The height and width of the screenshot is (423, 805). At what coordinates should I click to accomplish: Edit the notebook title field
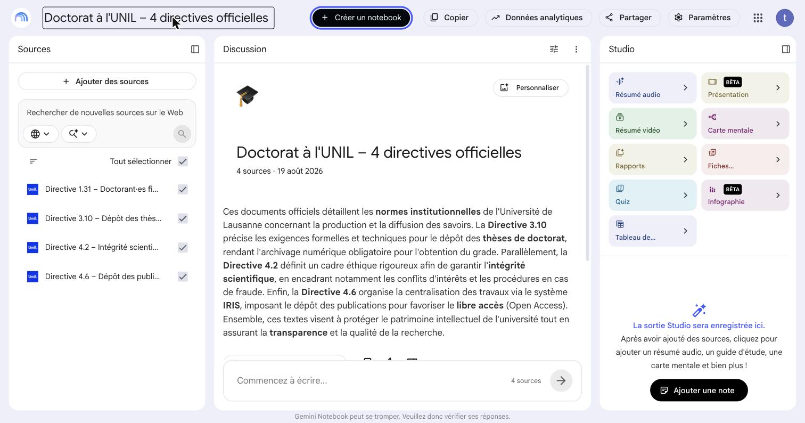point(158,18)
